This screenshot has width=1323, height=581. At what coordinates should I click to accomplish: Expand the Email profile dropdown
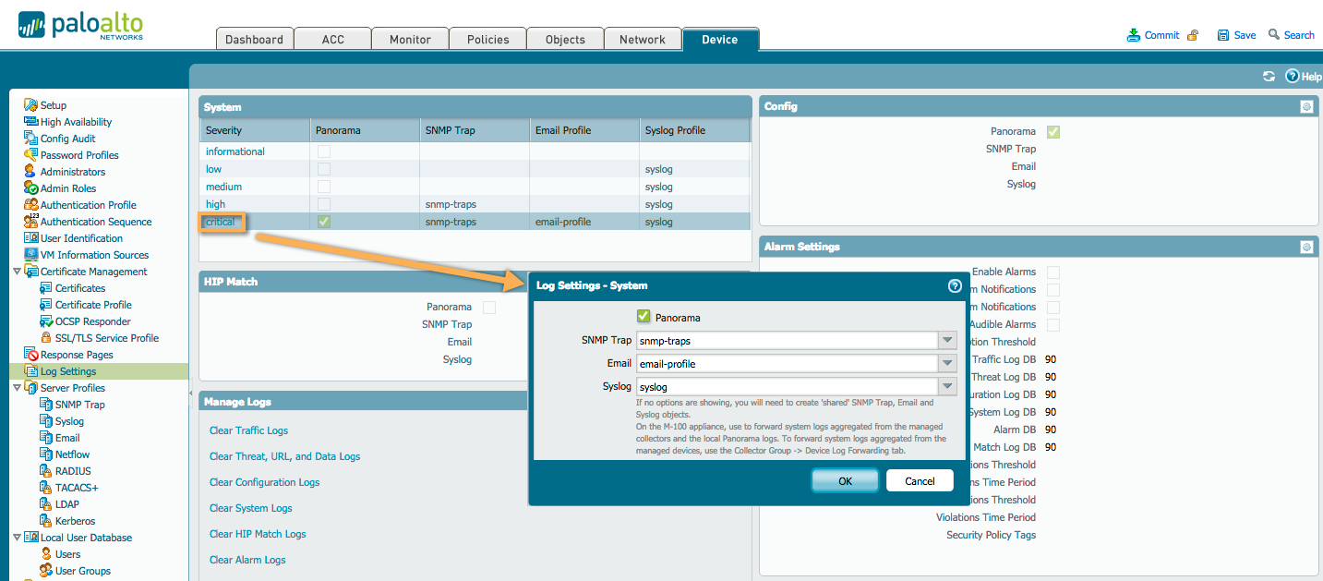(x=946, y=363)
